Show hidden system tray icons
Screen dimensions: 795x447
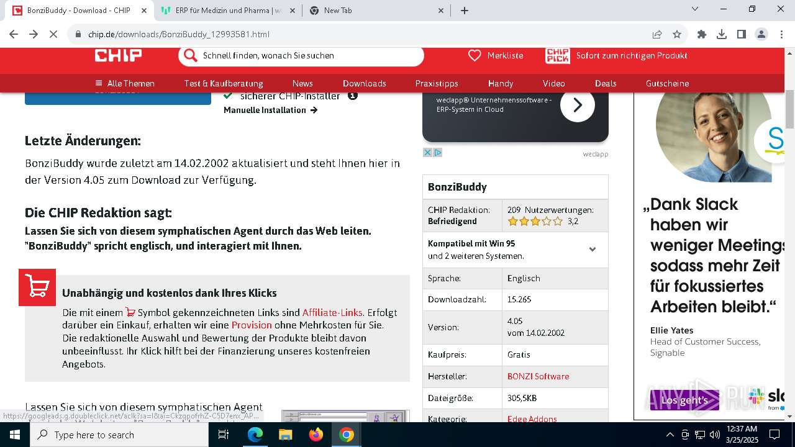(x=670, y=435)
